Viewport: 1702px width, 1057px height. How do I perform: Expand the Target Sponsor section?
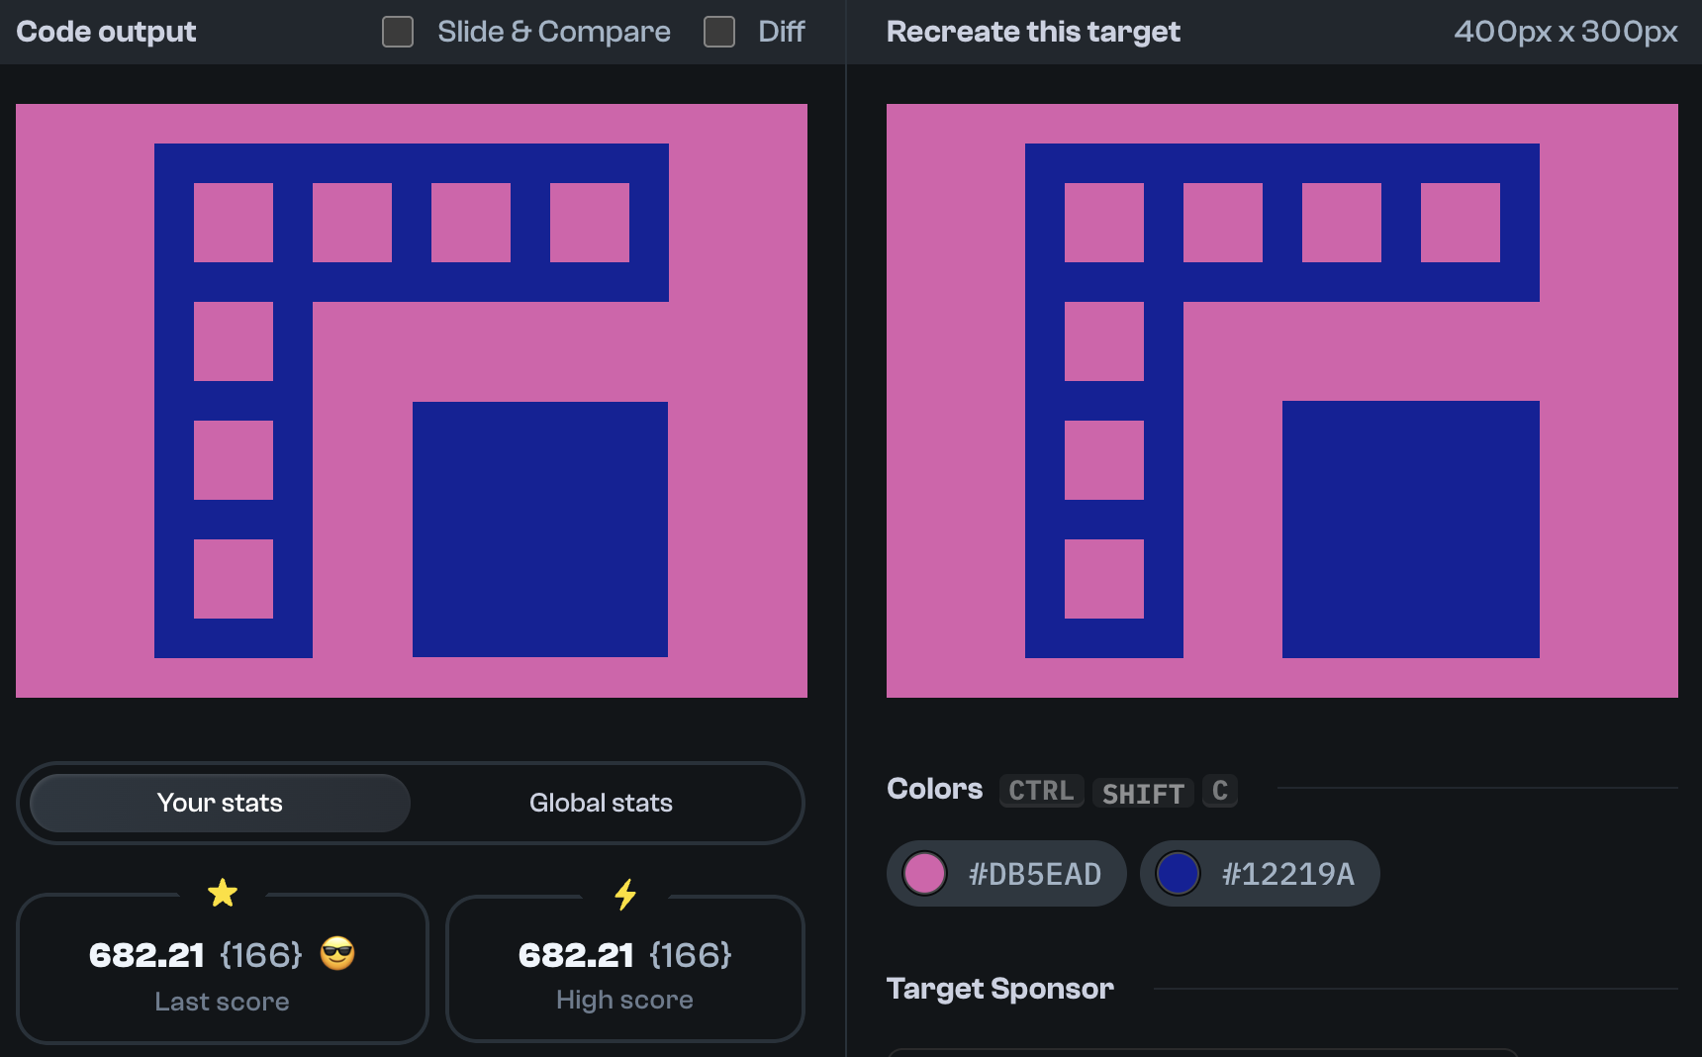coord(1000,989)
